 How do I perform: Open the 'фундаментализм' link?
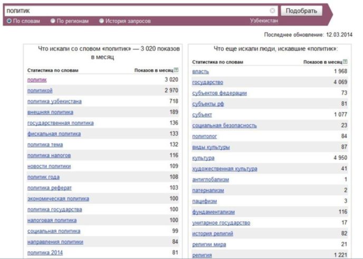pyautogui.click(x=214, y=212)
